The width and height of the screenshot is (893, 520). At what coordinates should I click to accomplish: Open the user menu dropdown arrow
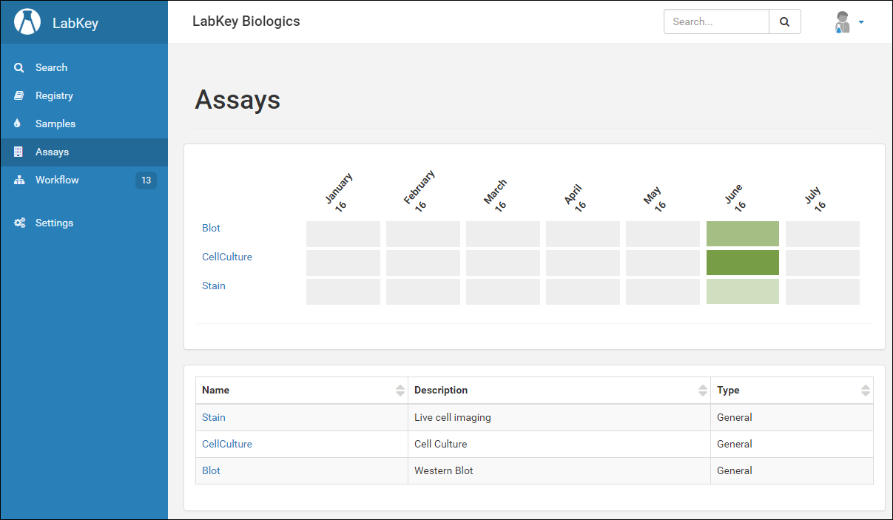click(861, 22)
